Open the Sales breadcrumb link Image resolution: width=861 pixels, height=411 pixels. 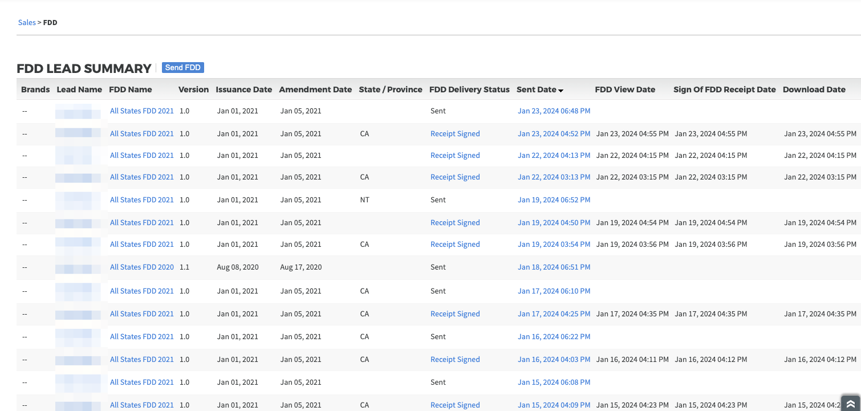(x=26, y=22)
